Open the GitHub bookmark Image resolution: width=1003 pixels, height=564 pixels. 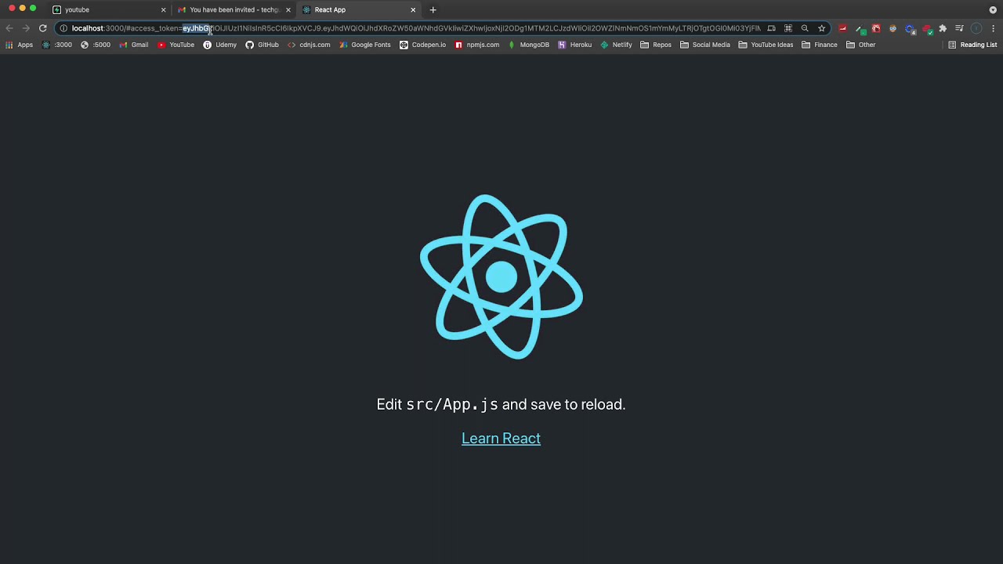coord(262,45)
